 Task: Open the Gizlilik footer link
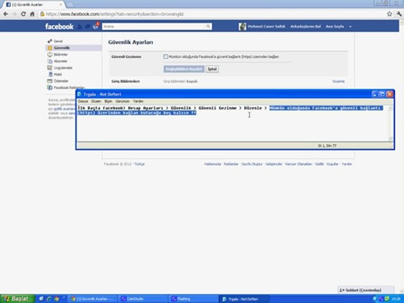click(319, 164)
